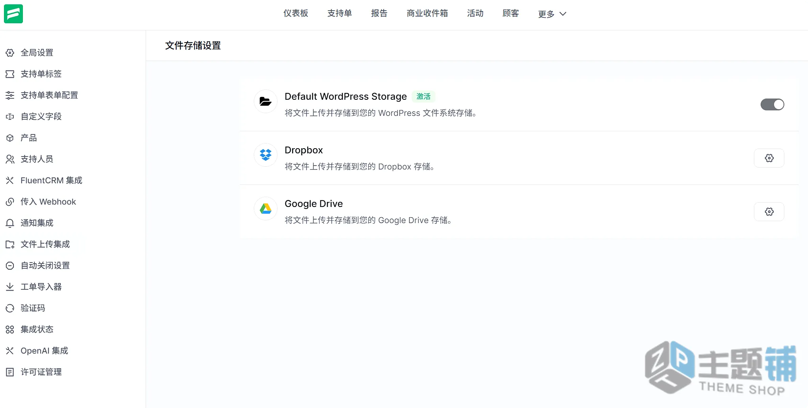Expand the 更多 dropdown menu
This screenshot has width=808, height=408.
pos(552,14)
